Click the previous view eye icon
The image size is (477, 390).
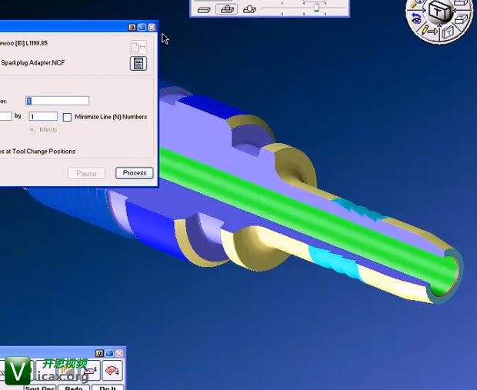416,18
